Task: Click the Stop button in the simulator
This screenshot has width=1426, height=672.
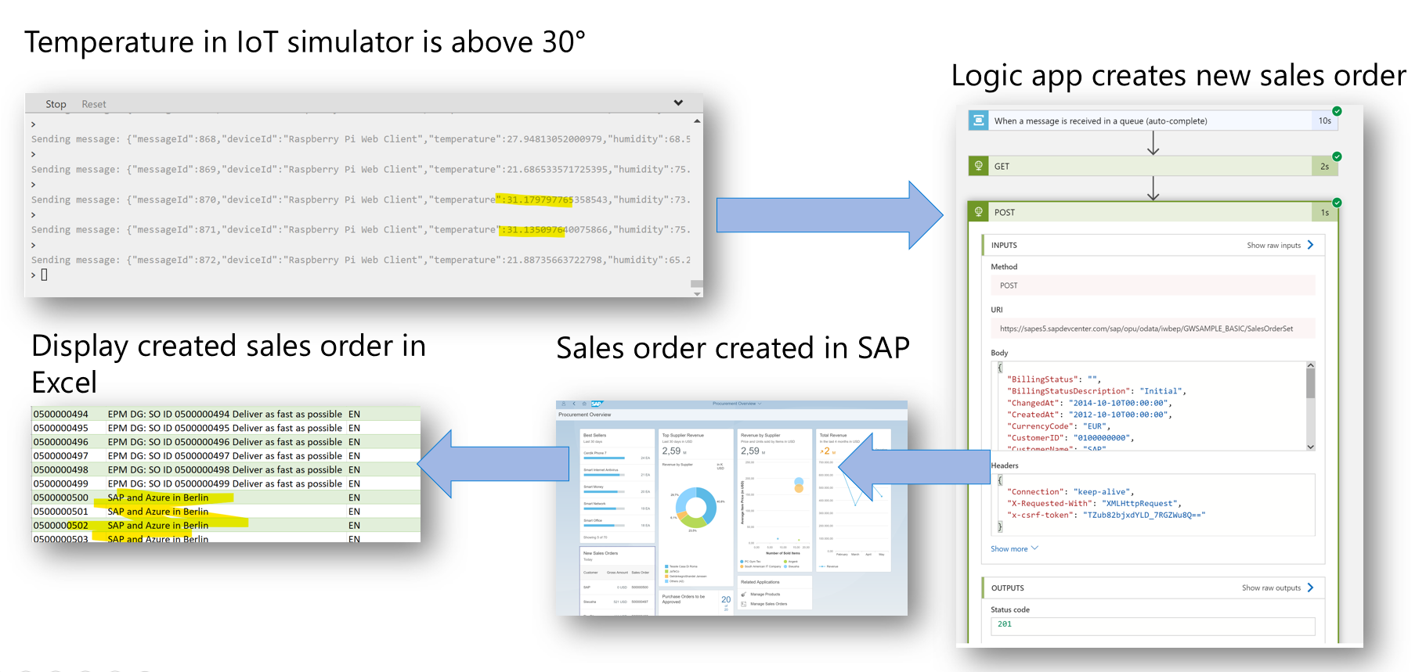Action: (x=56, y=104)
